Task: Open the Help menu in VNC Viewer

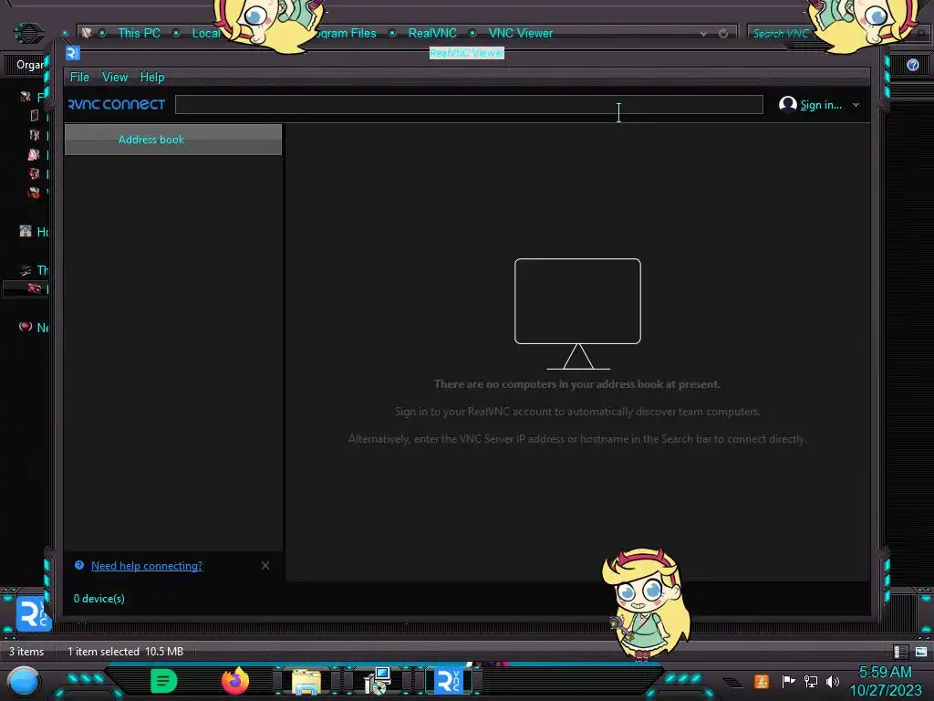Action: coord(152,77)
